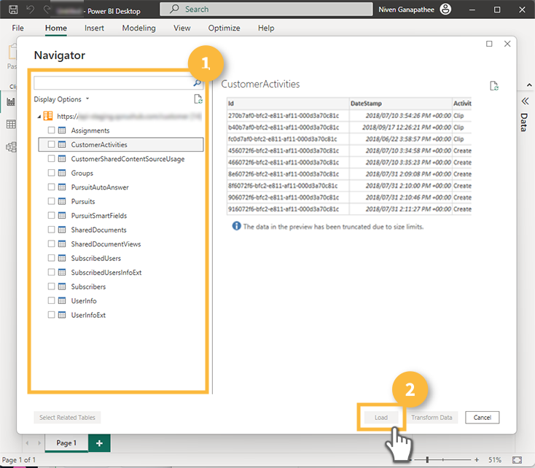Click the zoom slider handle
This screenshot has height=468, width=535.
point(427,460)
